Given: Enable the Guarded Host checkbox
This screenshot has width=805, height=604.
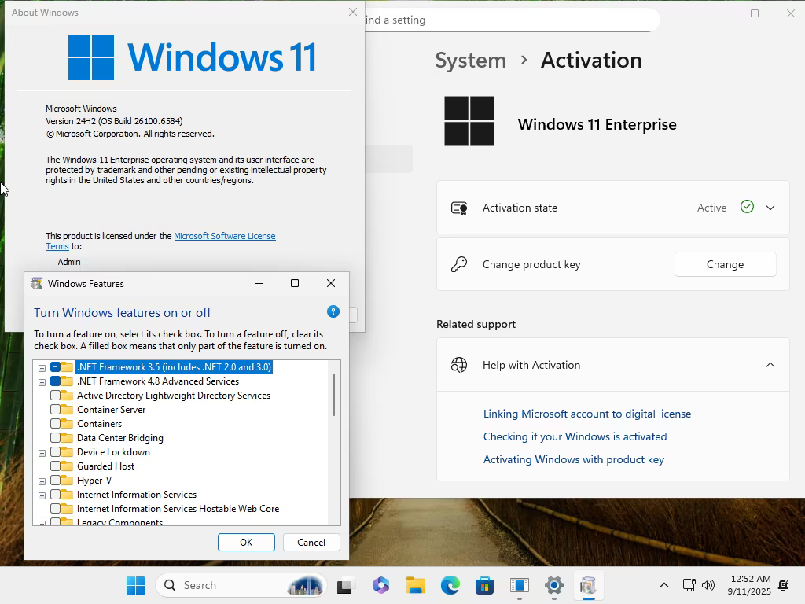Looking at the screenshot, I should [x=56, y=466].
